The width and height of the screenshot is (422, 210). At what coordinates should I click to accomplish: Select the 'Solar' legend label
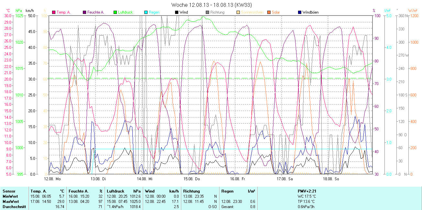pyautogui.click(x=276, y=12)
